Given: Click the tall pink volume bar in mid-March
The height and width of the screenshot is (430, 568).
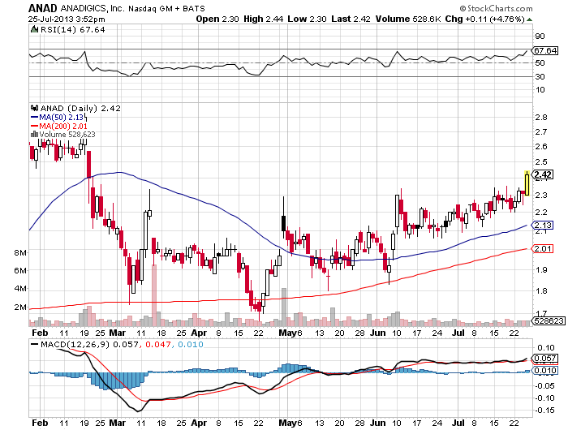Looking at the screenshot, I should click(154, 295).
